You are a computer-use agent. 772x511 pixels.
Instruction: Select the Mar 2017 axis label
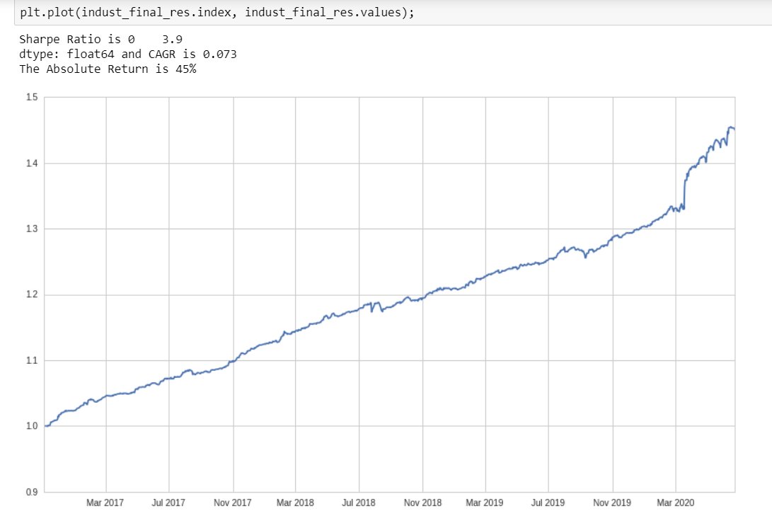click(x=105, y=502)
